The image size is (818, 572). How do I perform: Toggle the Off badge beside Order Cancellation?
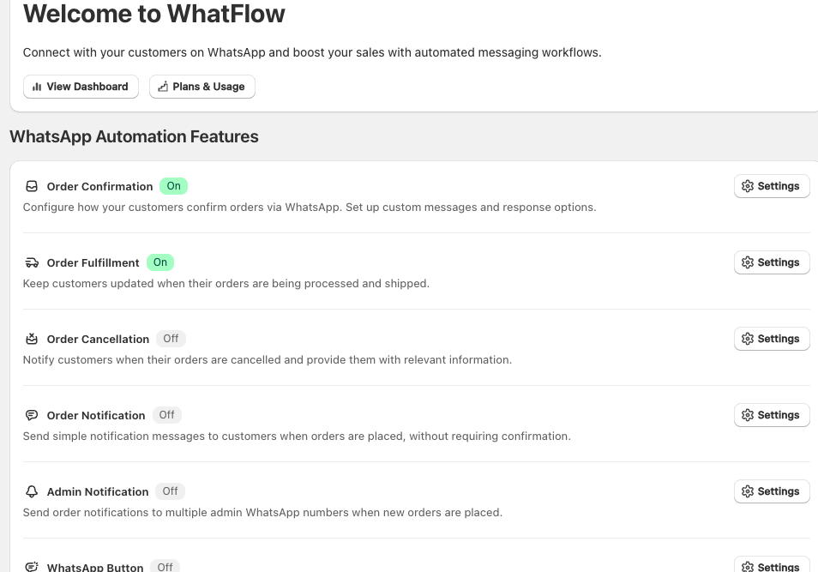(171, 339)
